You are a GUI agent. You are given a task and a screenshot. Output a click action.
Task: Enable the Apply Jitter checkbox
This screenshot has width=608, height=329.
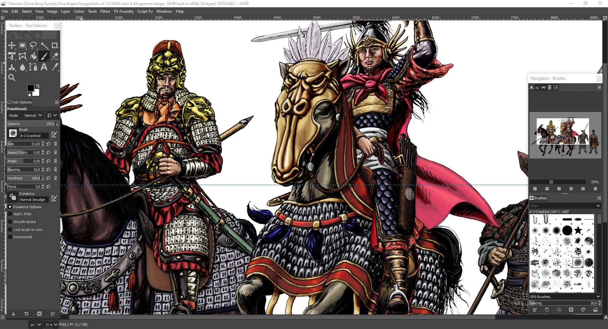click(10, 214)
